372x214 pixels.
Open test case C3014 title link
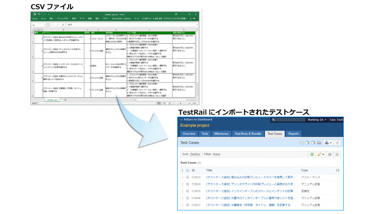click(x=251, y=184)
